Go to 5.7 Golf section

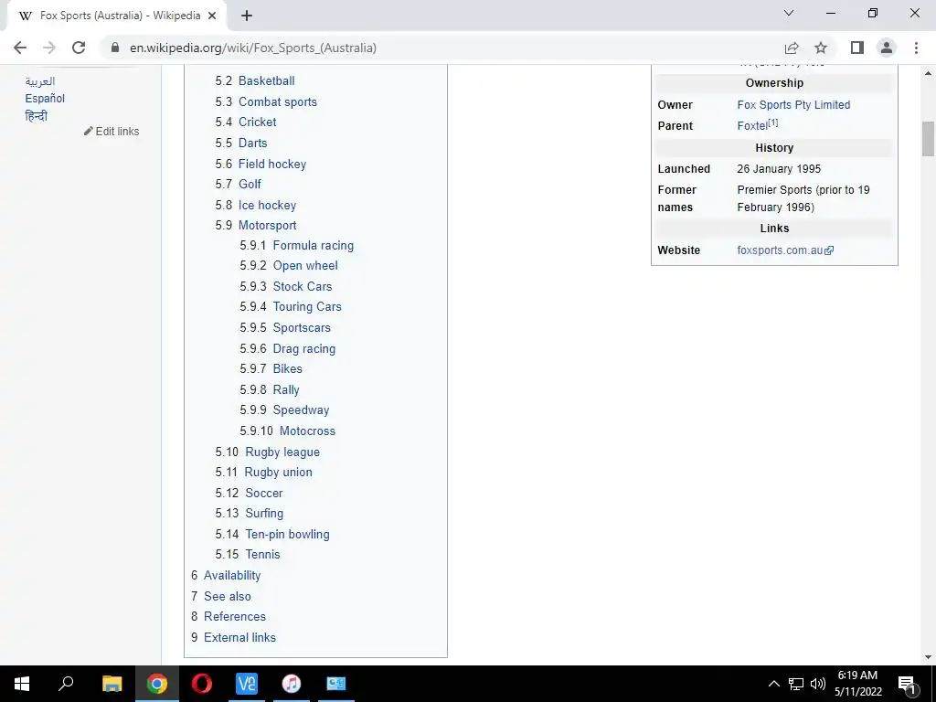click(250, 184)
